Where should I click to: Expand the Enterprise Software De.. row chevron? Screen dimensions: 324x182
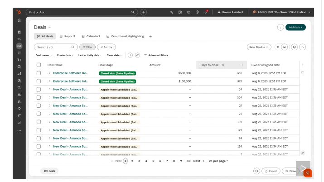tap(49, 73)
